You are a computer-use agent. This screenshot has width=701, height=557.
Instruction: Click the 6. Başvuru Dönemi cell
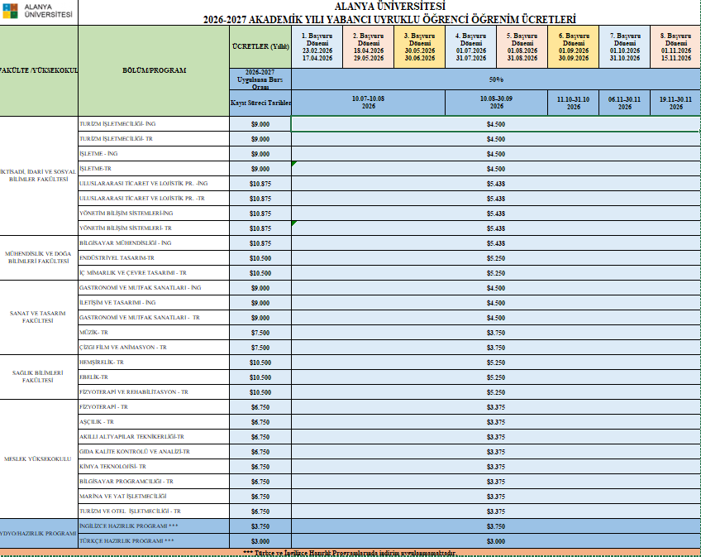pyautogui.click(x=574, y=46)
